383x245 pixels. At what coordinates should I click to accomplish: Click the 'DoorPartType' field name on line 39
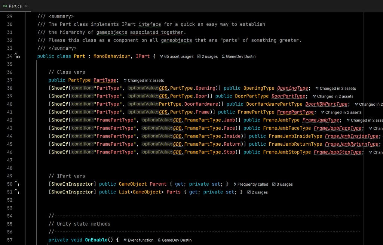tap(288, 96)
